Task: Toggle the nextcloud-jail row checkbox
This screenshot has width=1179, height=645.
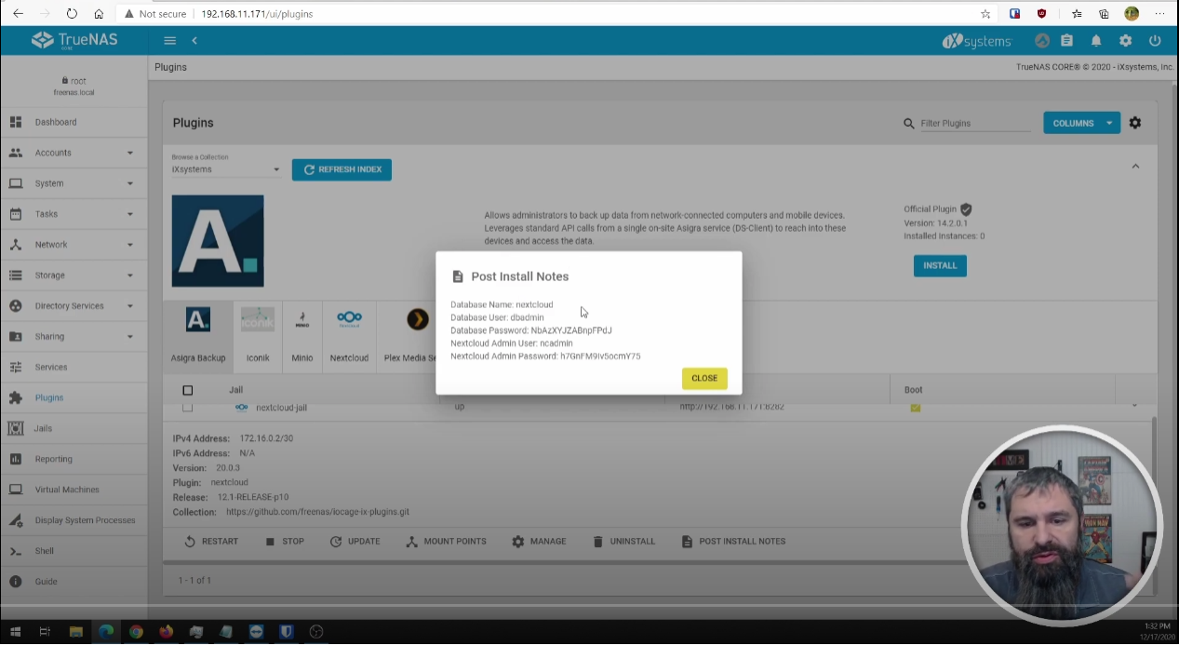Action: (x=187, y=407)
